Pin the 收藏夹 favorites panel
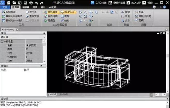This screenshot has height=108, width=170. click(41, 66)
